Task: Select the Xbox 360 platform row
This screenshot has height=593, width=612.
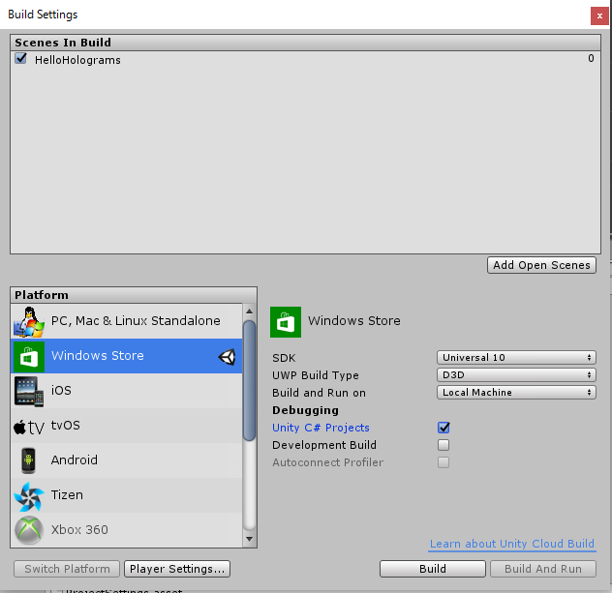Action: (127, 530)
